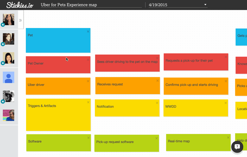Viewport: 247px width, 157px height.
Task: Close the Uber driver sticky
Action: [x=88, y=81]
